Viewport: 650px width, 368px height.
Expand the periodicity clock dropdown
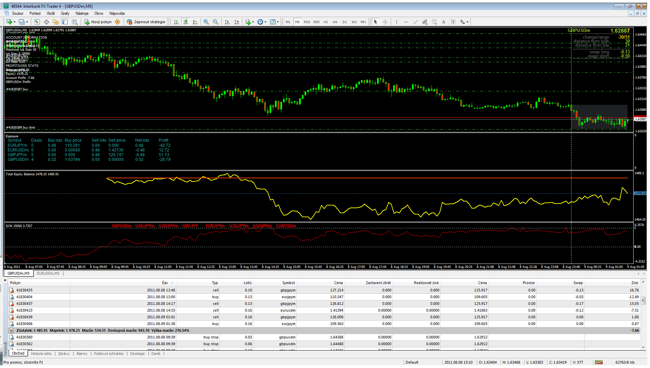[x=265, y=22]
